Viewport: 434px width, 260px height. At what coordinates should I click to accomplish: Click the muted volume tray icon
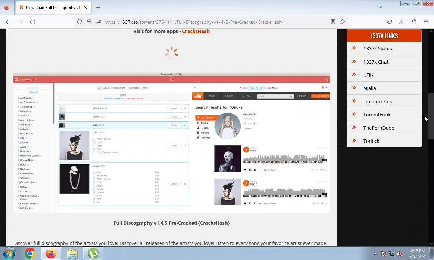pos(400,254)
